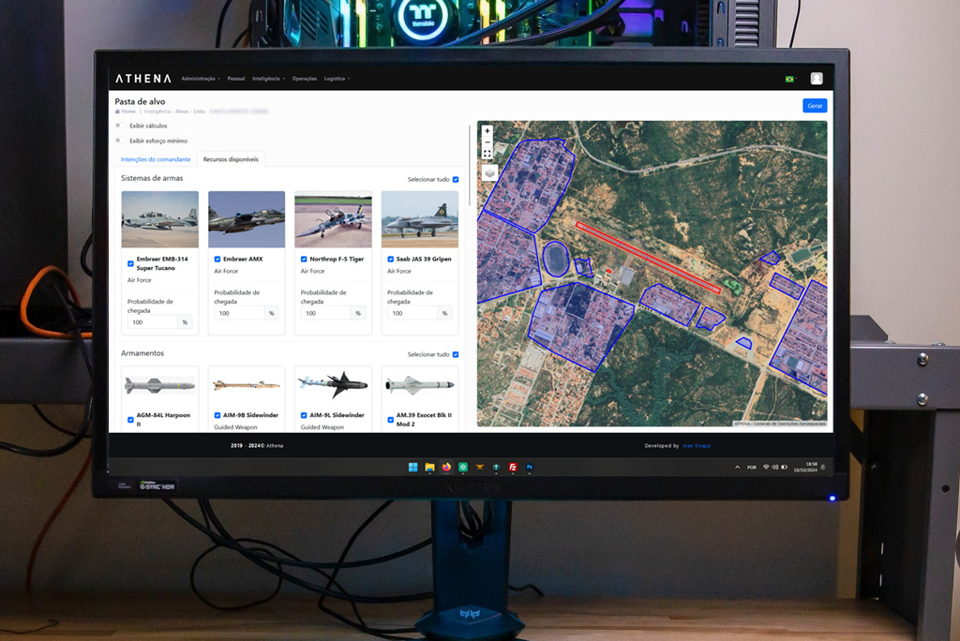Follow the Home breadcrumb link
The image size is (960, 641).
click(x=128, y=112)
